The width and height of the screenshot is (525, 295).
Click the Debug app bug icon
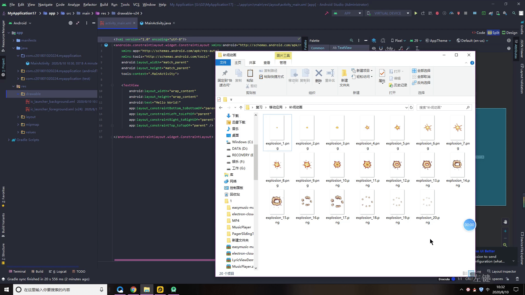tap(437, 13)
